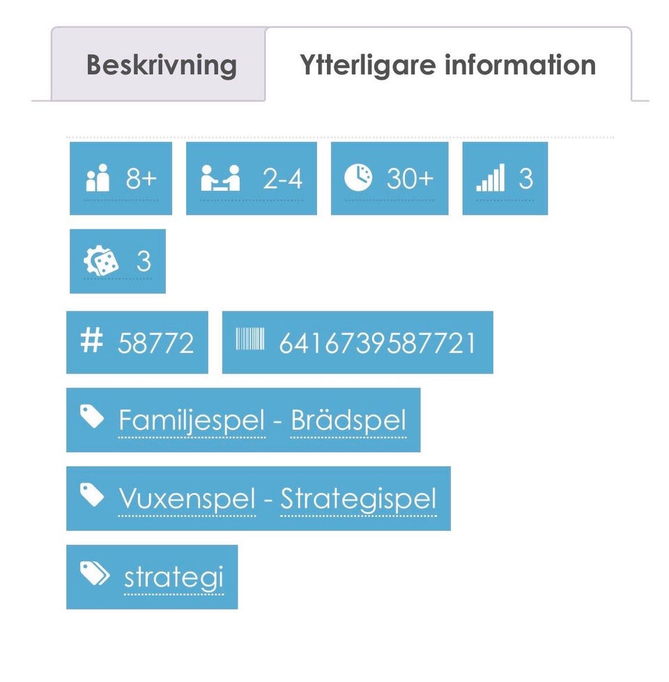Open the Brädspel category link

coord(348,421)
